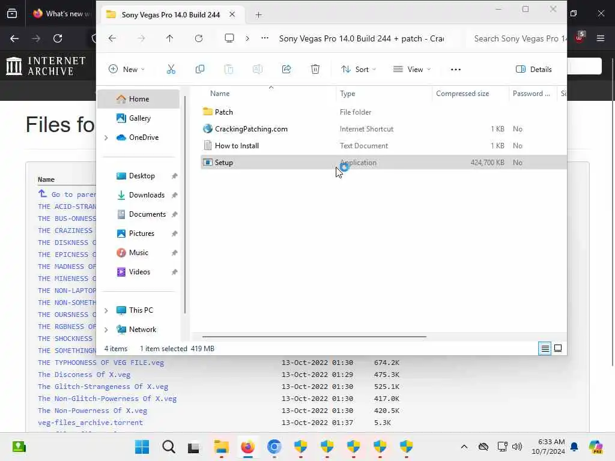Expand the Network tree node

106,330
